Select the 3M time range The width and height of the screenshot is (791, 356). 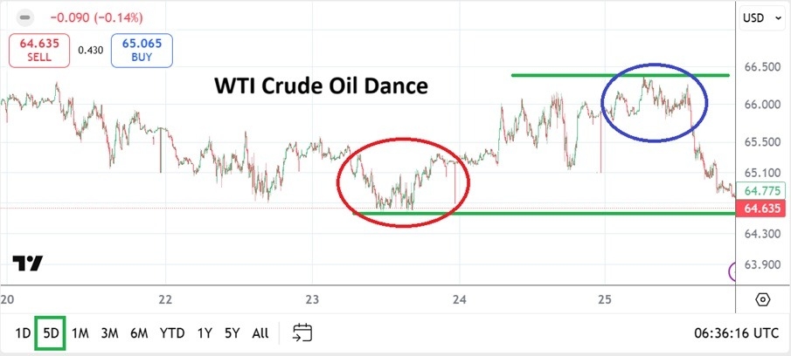(109, 332)
